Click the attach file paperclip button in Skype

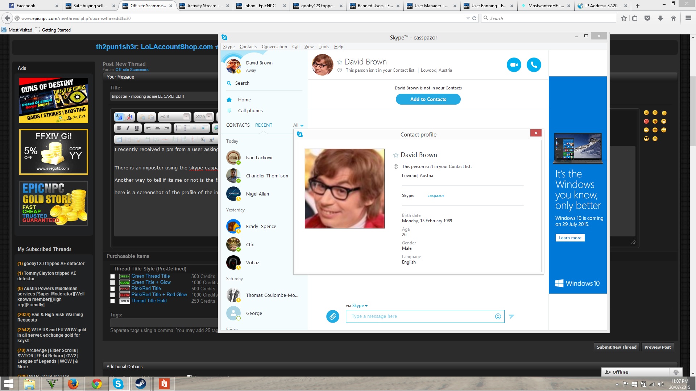tap(332, 316)
